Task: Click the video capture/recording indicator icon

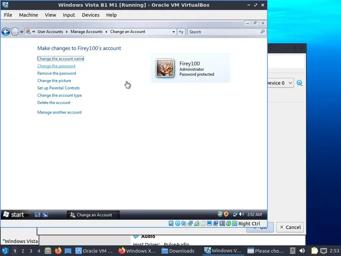Action: pos(215,223)
